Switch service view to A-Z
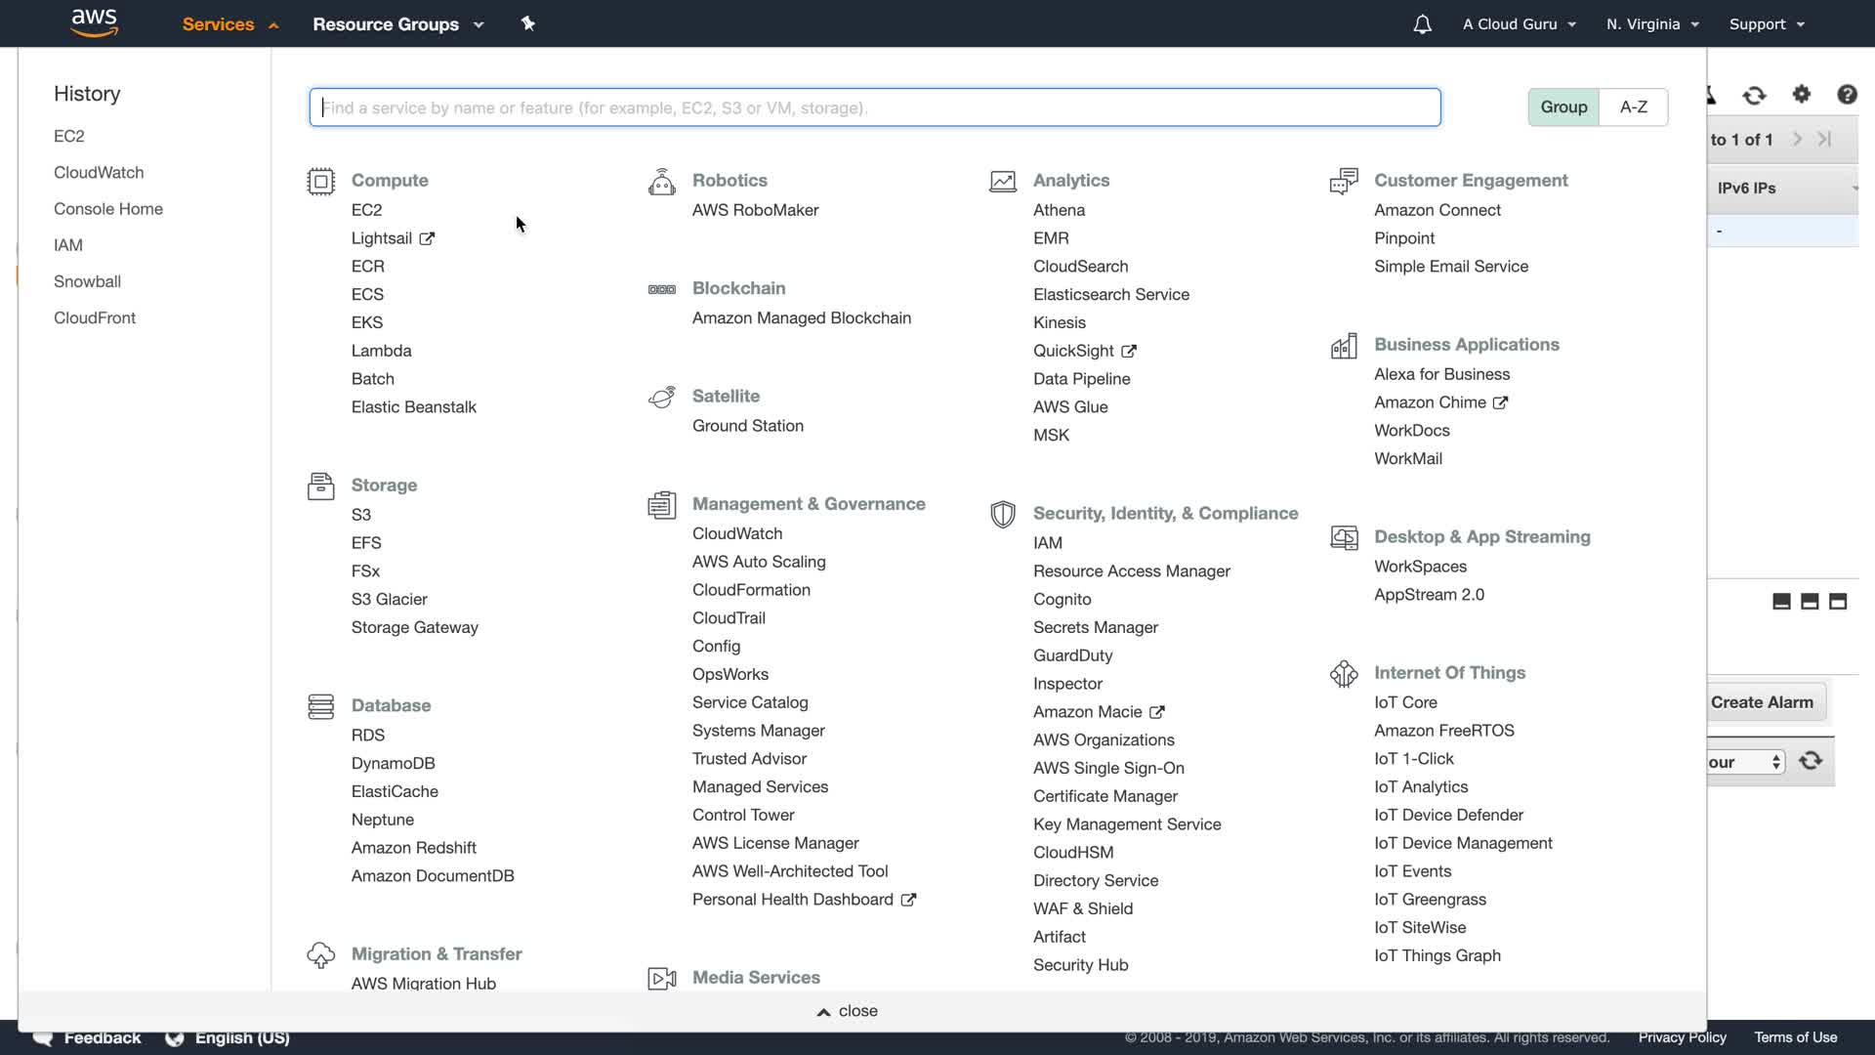The height and width of the screenshot is (1055, 1875). coord(1634,107)
